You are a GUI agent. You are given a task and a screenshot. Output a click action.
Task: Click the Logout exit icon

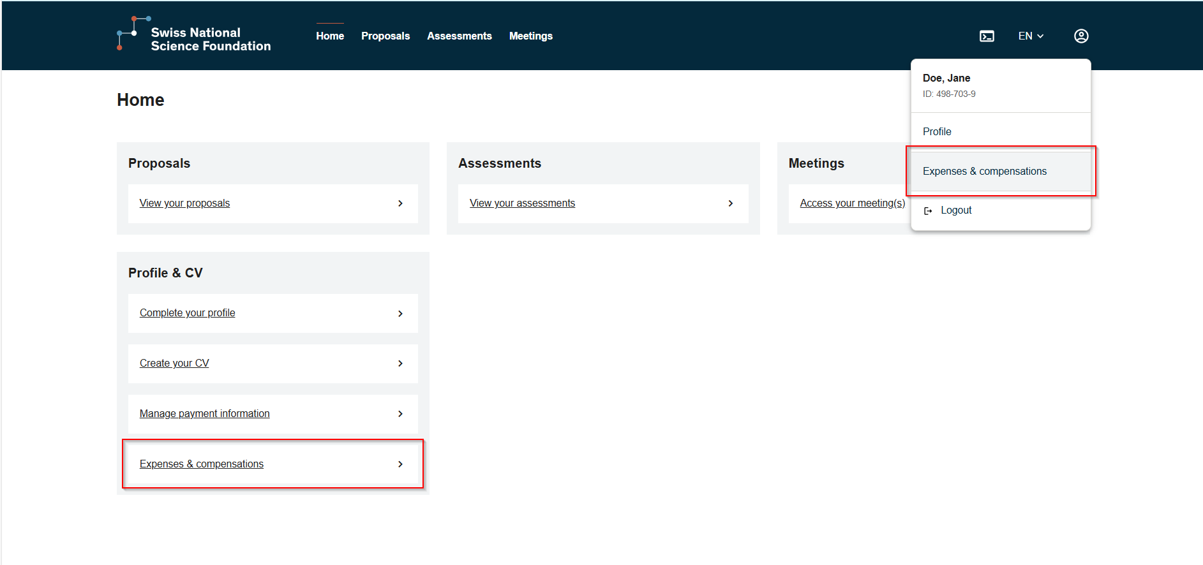(x=928, y=210)
